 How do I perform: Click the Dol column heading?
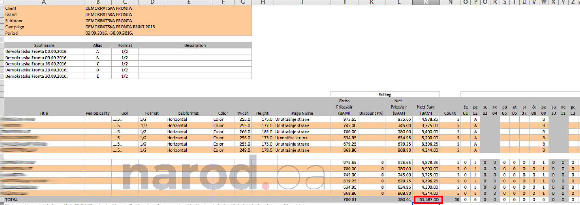pos(124,113)
